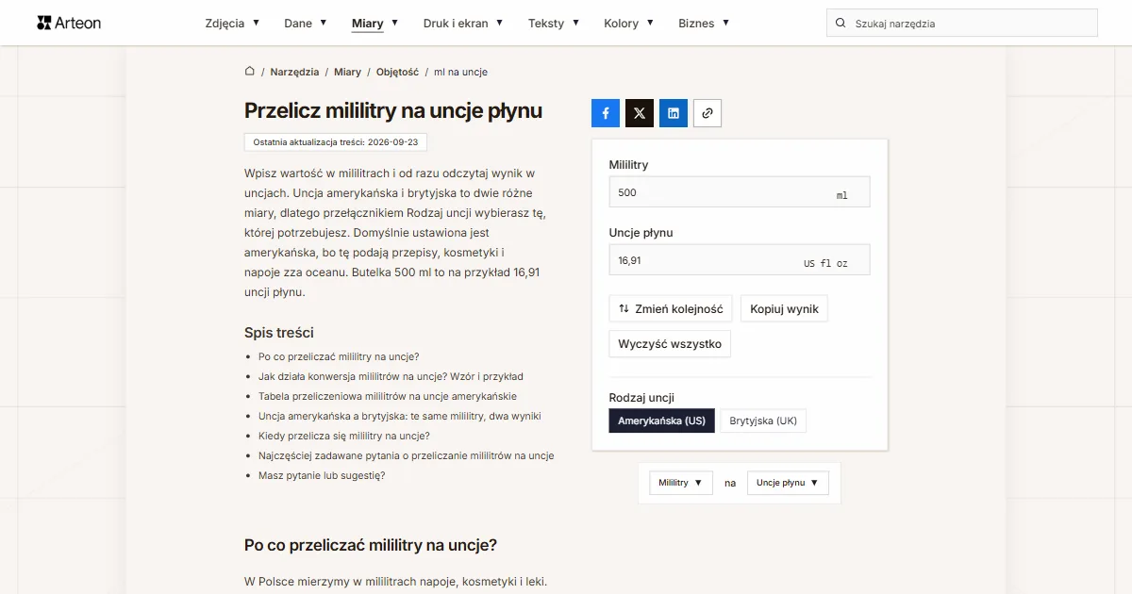This screenshot has height=594, width=1132.
Task: Open 'Najczęściej zadawane pytania' contents link
Action: (x=406, y=455)
